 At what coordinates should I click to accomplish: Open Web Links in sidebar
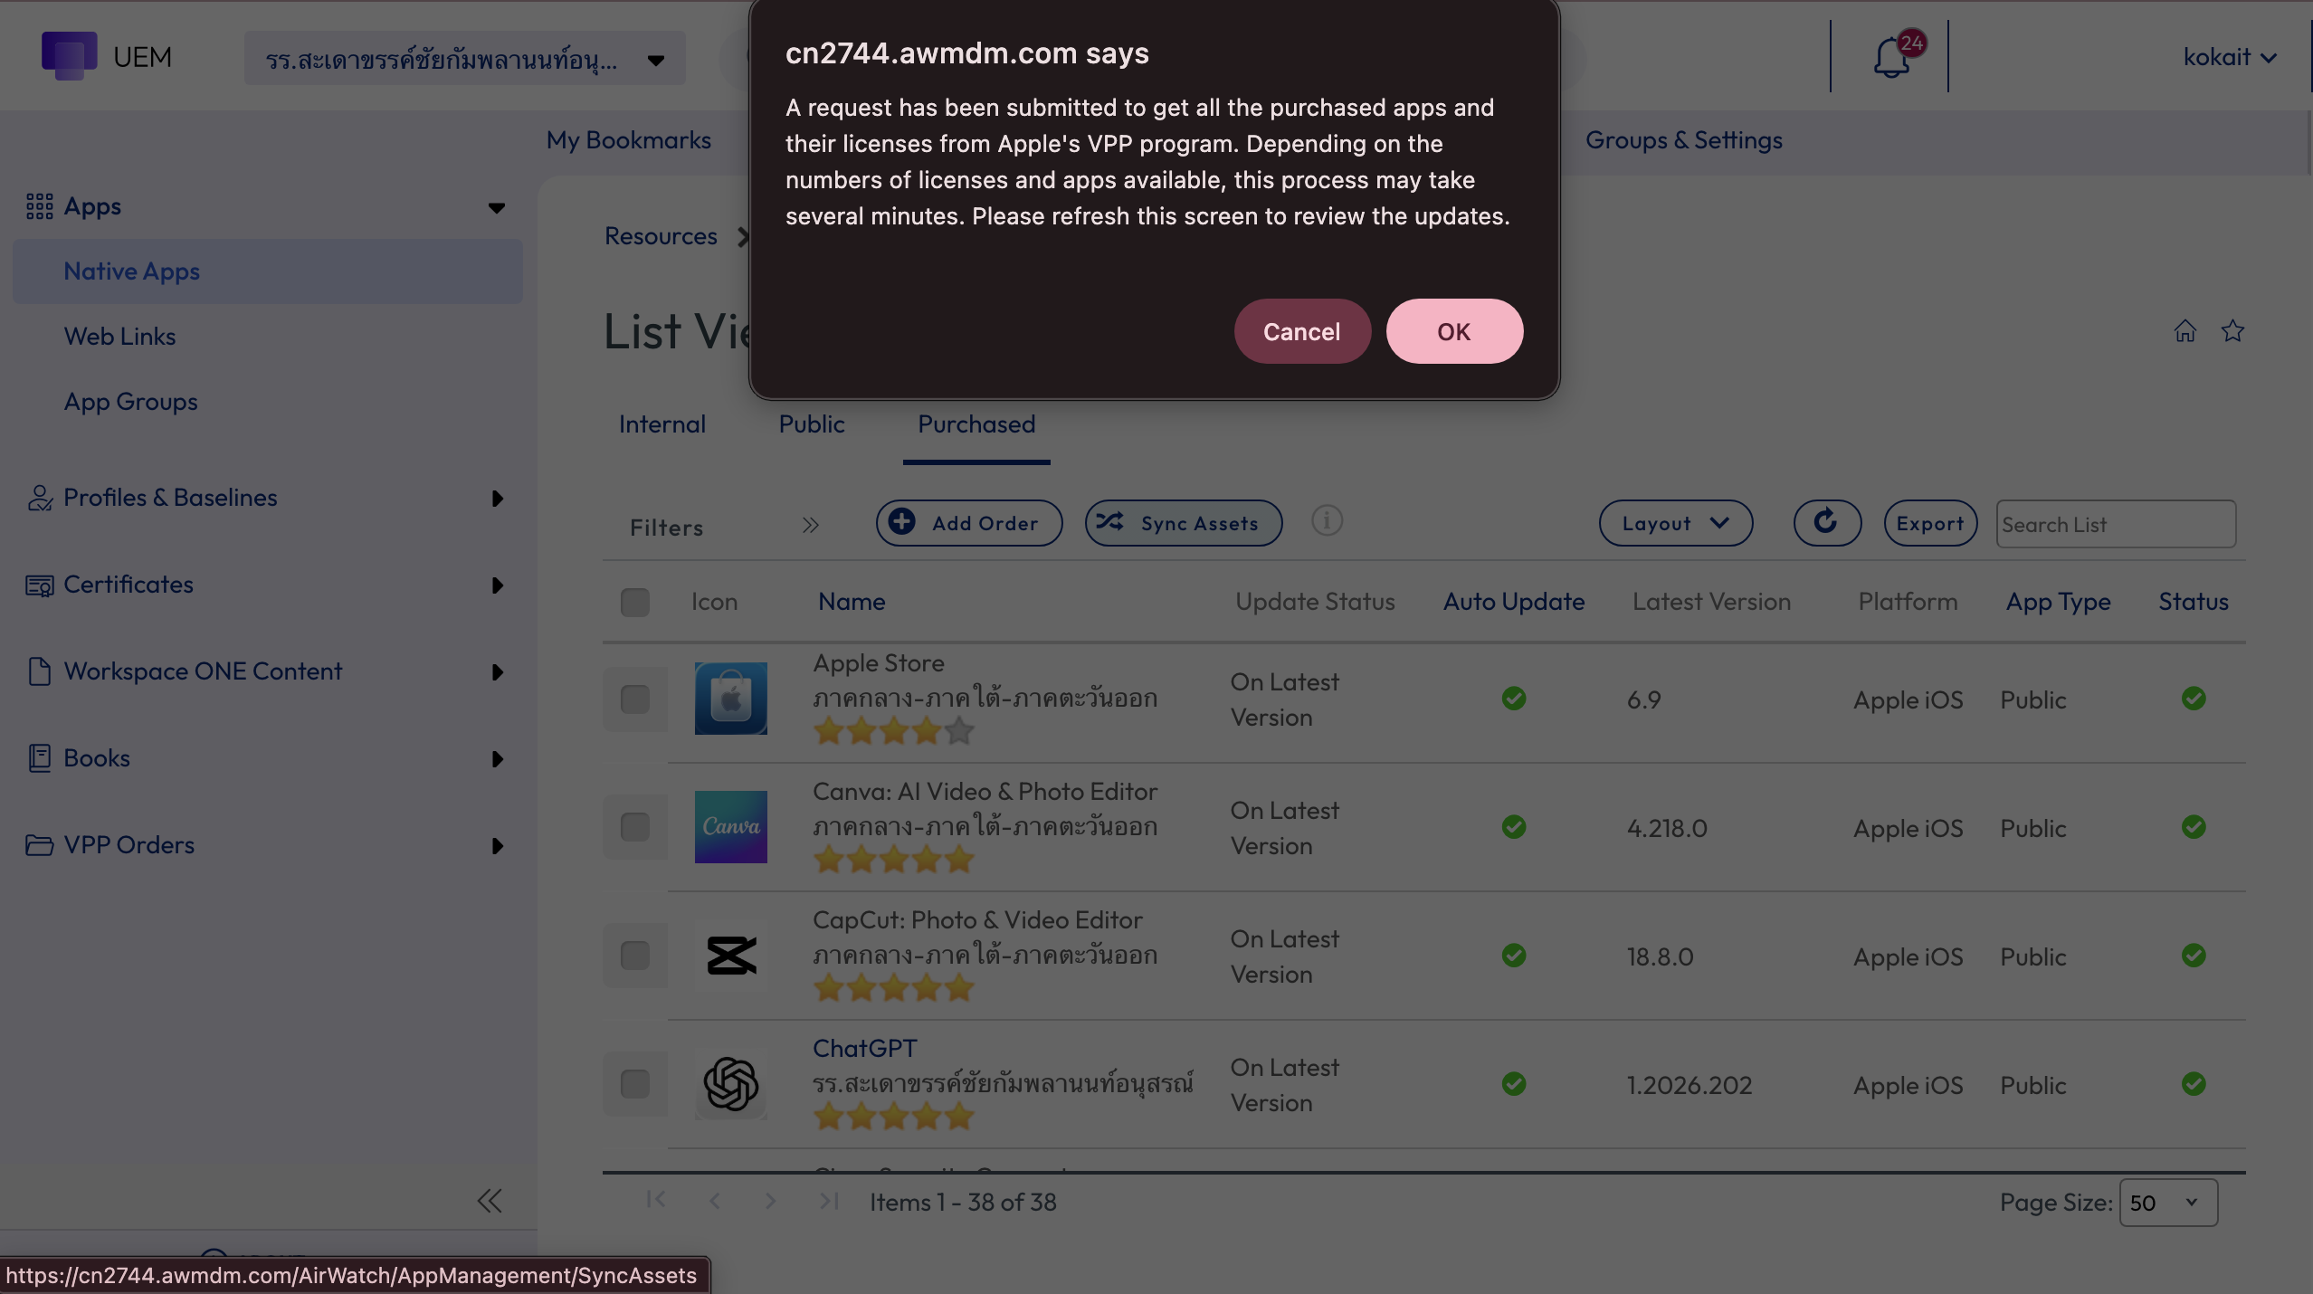120,337
